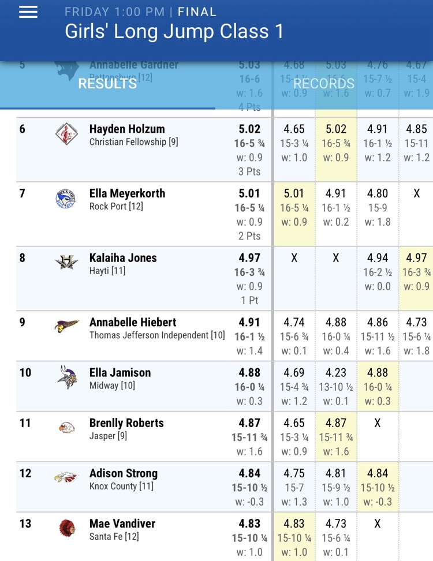Tap the Thomas Jefferson Independent logo
The height and width of the screenshot is (561, 433).
pyautogui.click(x=66, y=326)
